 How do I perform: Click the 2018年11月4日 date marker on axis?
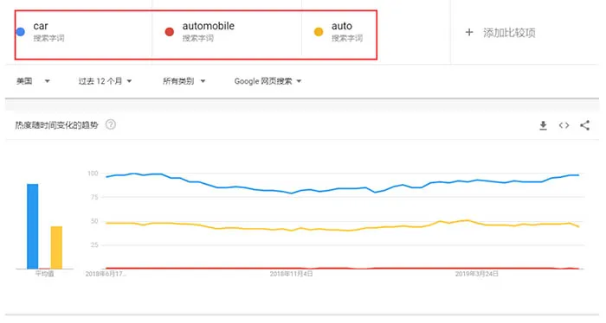pos(291,274)
